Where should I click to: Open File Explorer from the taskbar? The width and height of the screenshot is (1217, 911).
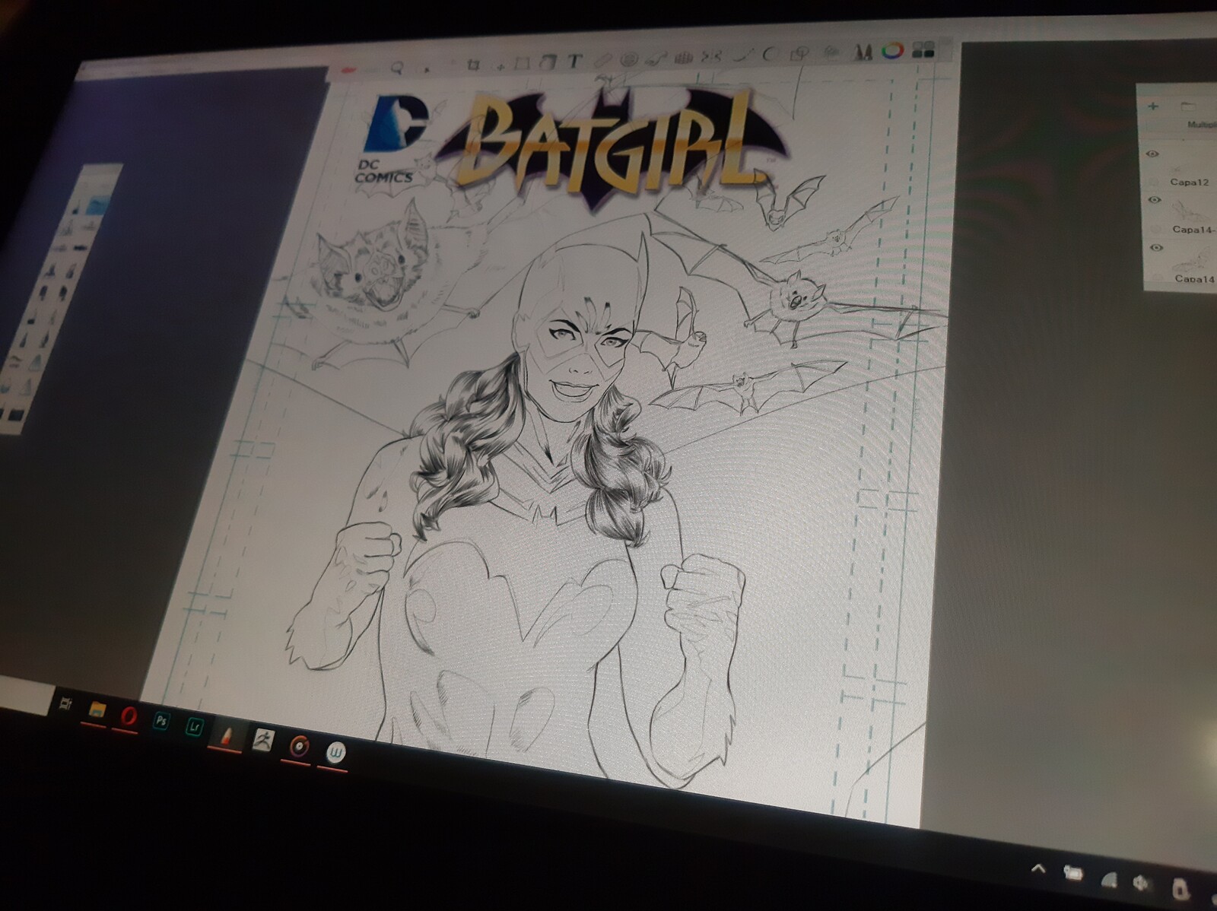[97, 710]
